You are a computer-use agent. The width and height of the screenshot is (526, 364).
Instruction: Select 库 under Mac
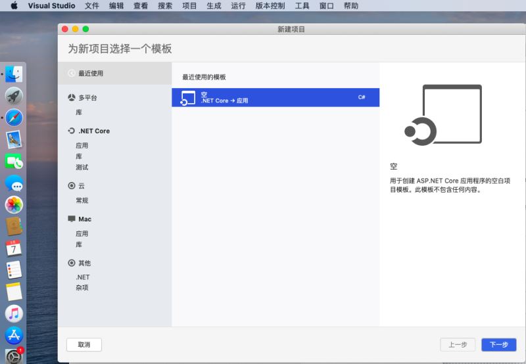click(x=79, y=244)
